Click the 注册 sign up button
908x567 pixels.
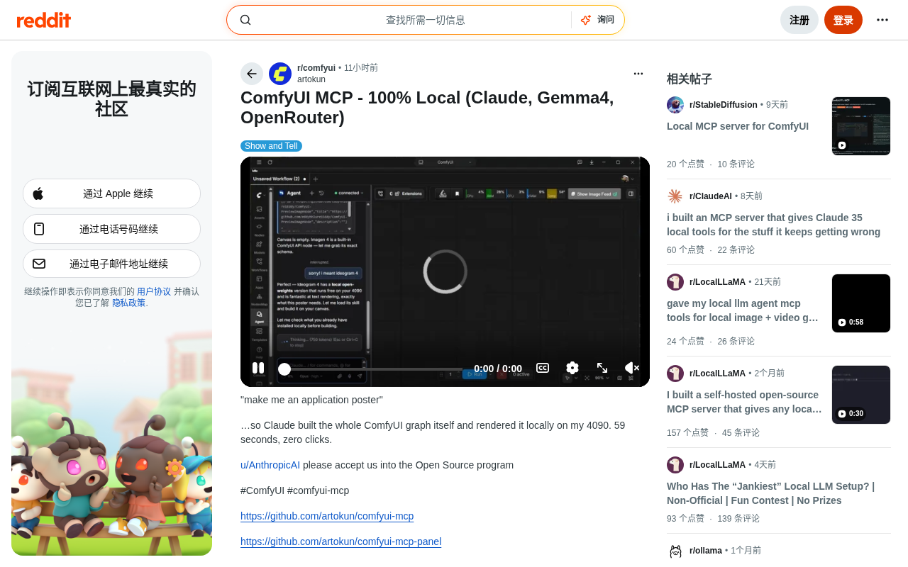(799, 20)
